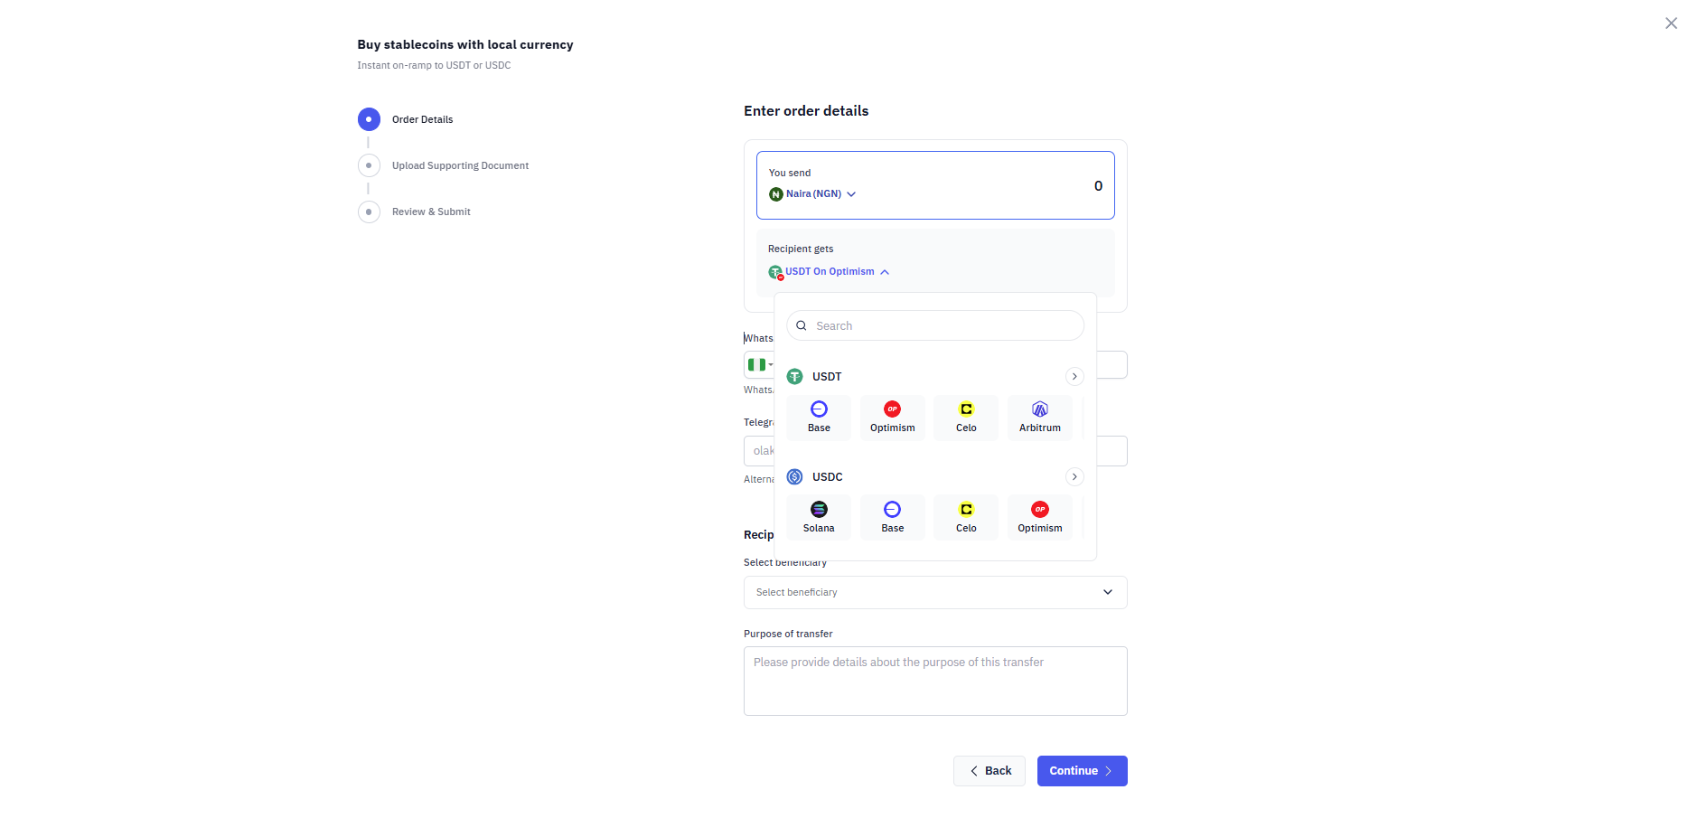Click 'Buy stablecoins with local currency' title
The height and width of the screenshot is (818, 1707).
[x=465, y=45]
